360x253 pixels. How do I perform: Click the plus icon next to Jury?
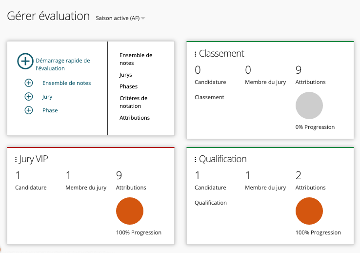point(29,97)
